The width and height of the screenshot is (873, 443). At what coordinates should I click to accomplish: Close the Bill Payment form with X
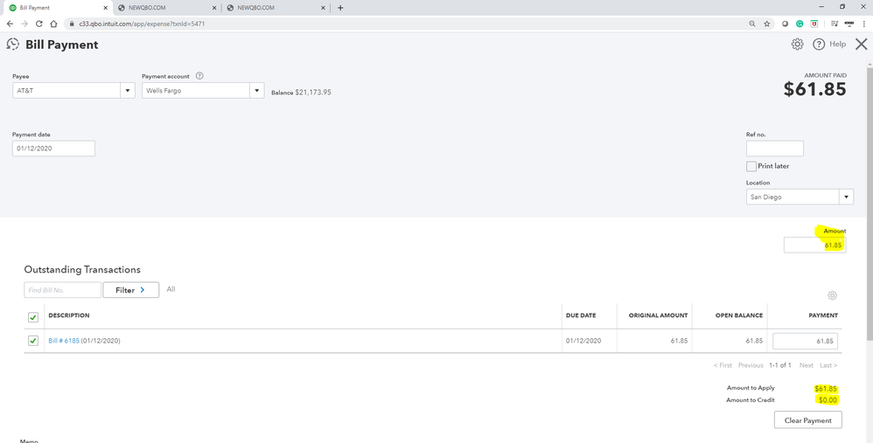[862, 44]
